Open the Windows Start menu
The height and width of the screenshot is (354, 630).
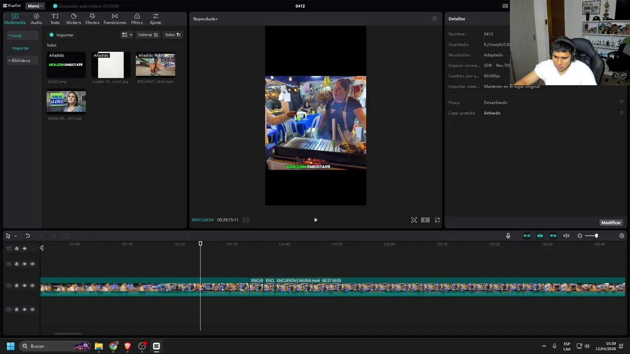tap(10, 346)
